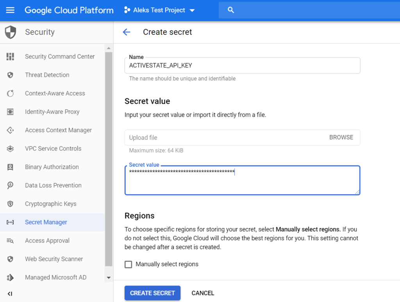The height and width of the screenshot is (302, 400).
Task: Collapse the sidebar with the bottom arrow
Action: 10,294
